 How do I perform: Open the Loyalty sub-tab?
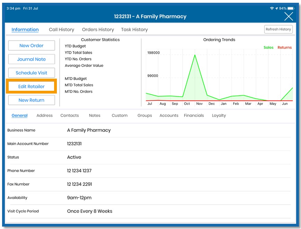(x=219, y=115)
